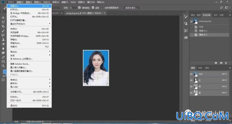The image size is (232, 124).
Task: Select the Sponge tool
Action: [x=3, y=53]
